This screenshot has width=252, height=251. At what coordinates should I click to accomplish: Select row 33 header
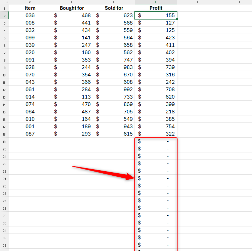(x=4, y=245)
